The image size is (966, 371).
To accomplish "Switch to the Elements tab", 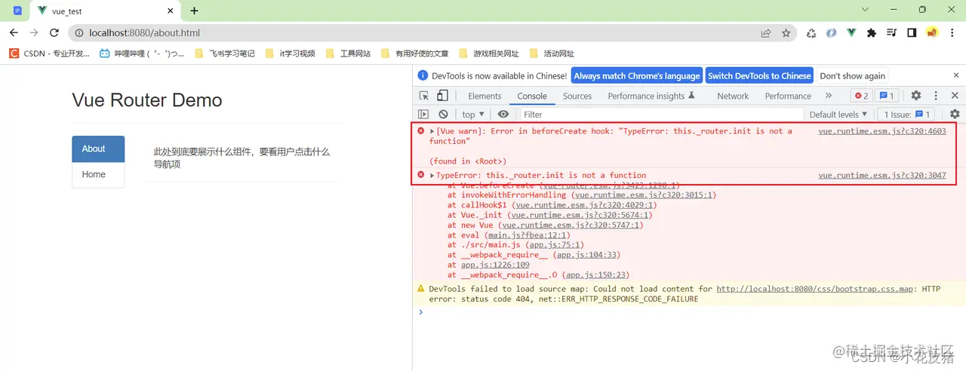I will [485, 96].
